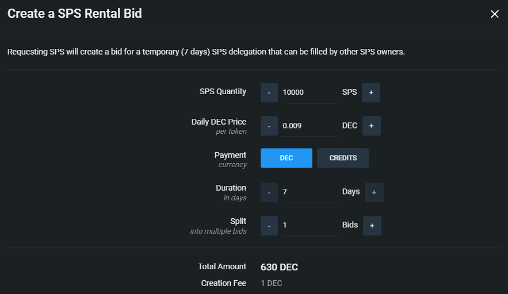
Task: Switch payment currency to CREDITS
Action: [x=343, y=158]
